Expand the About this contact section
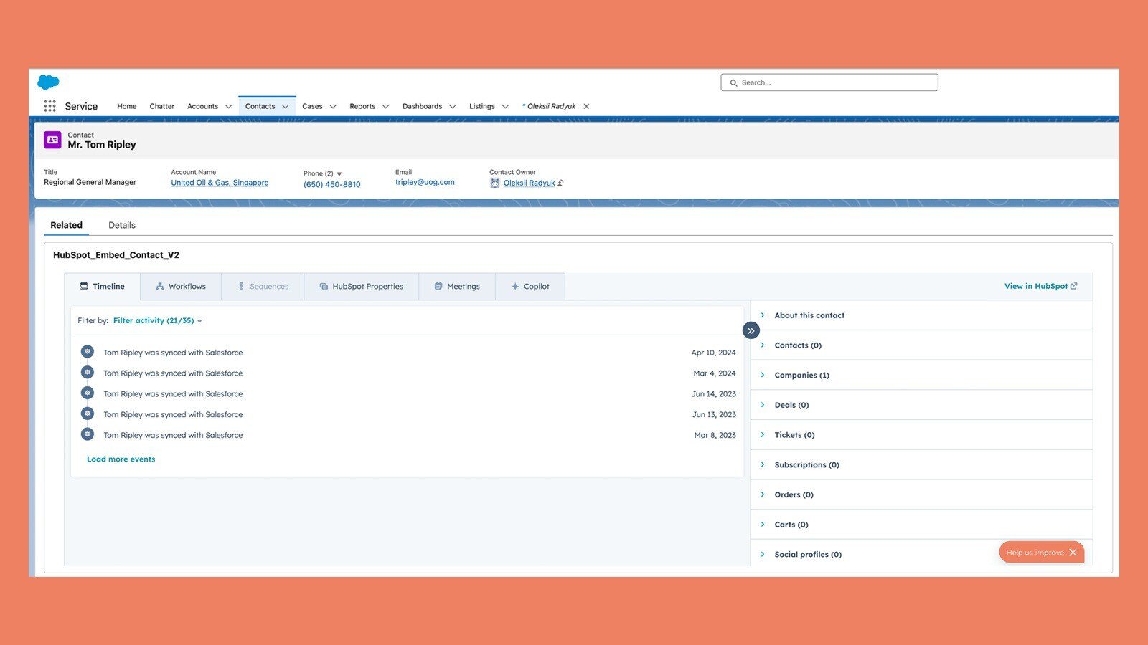Screen dimensions: 1148x645 [809, 315]
